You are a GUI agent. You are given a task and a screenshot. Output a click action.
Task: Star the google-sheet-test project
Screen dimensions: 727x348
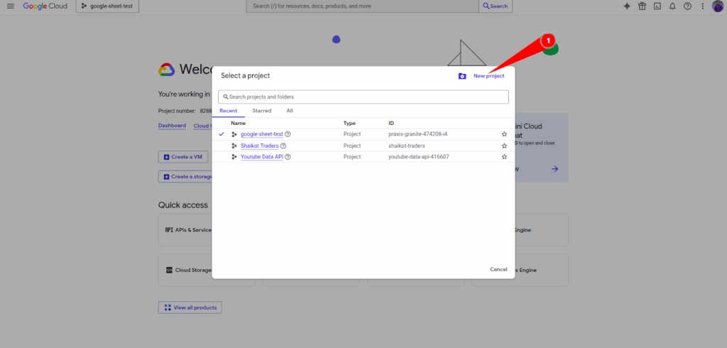pos(504,134)
